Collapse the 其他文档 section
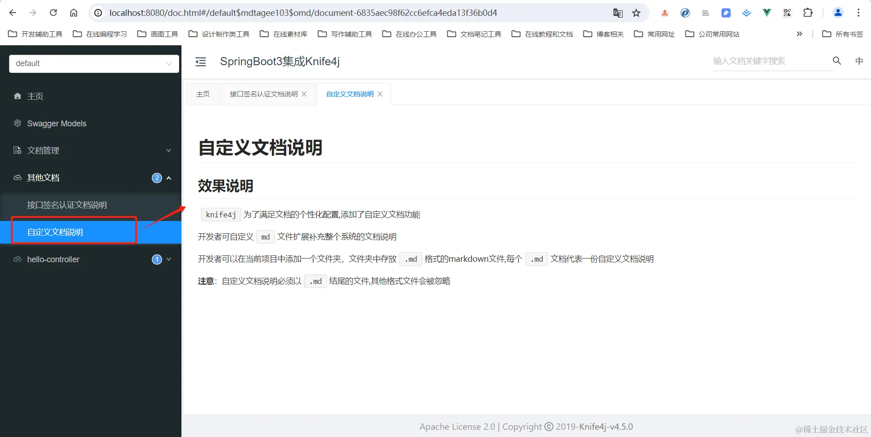Screen dimensions: 871x437 click(168, 178)
